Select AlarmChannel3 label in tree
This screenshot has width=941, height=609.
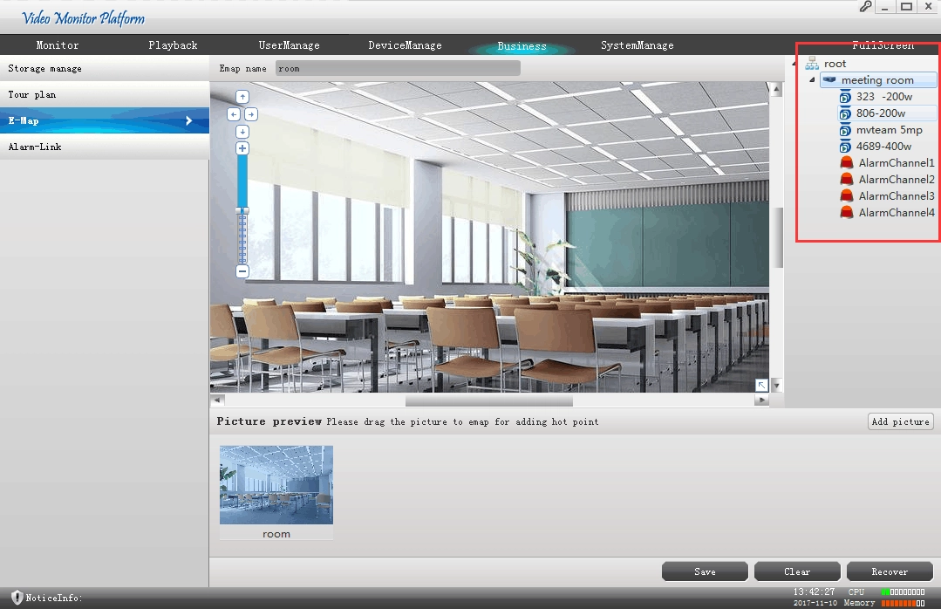tap(896, 195)
